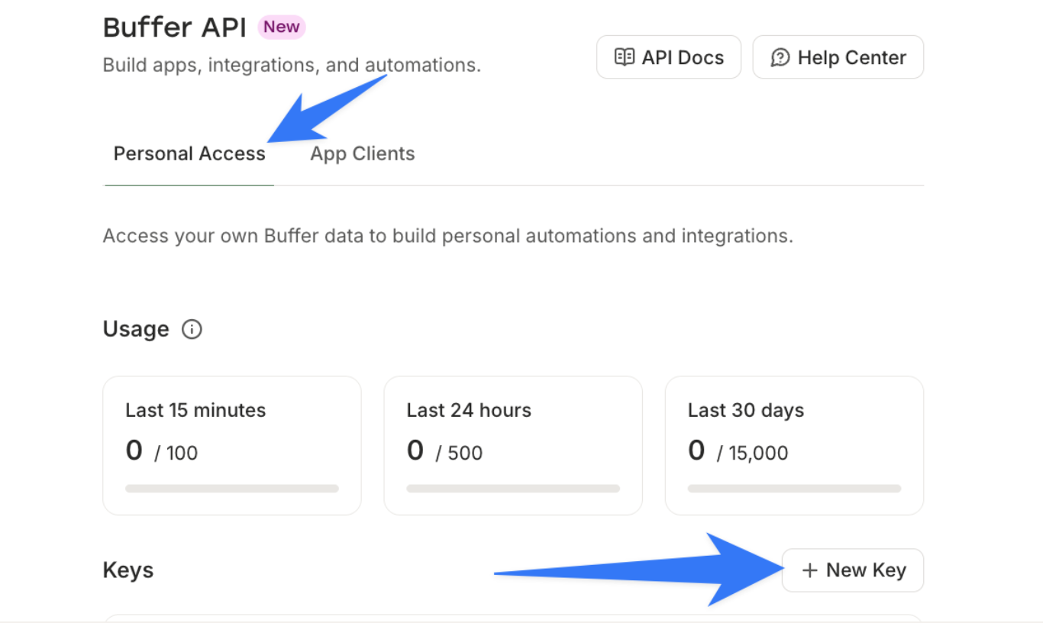Switch to the Personal Access tab
Image resolution: width=1043 pixels, height=623 pixels.
point(189,153)
